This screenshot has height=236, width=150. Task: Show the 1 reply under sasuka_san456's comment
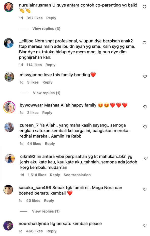click(x=46, y=211)
